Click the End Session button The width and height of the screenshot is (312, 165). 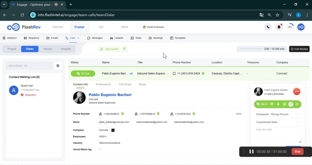[299, 49]
